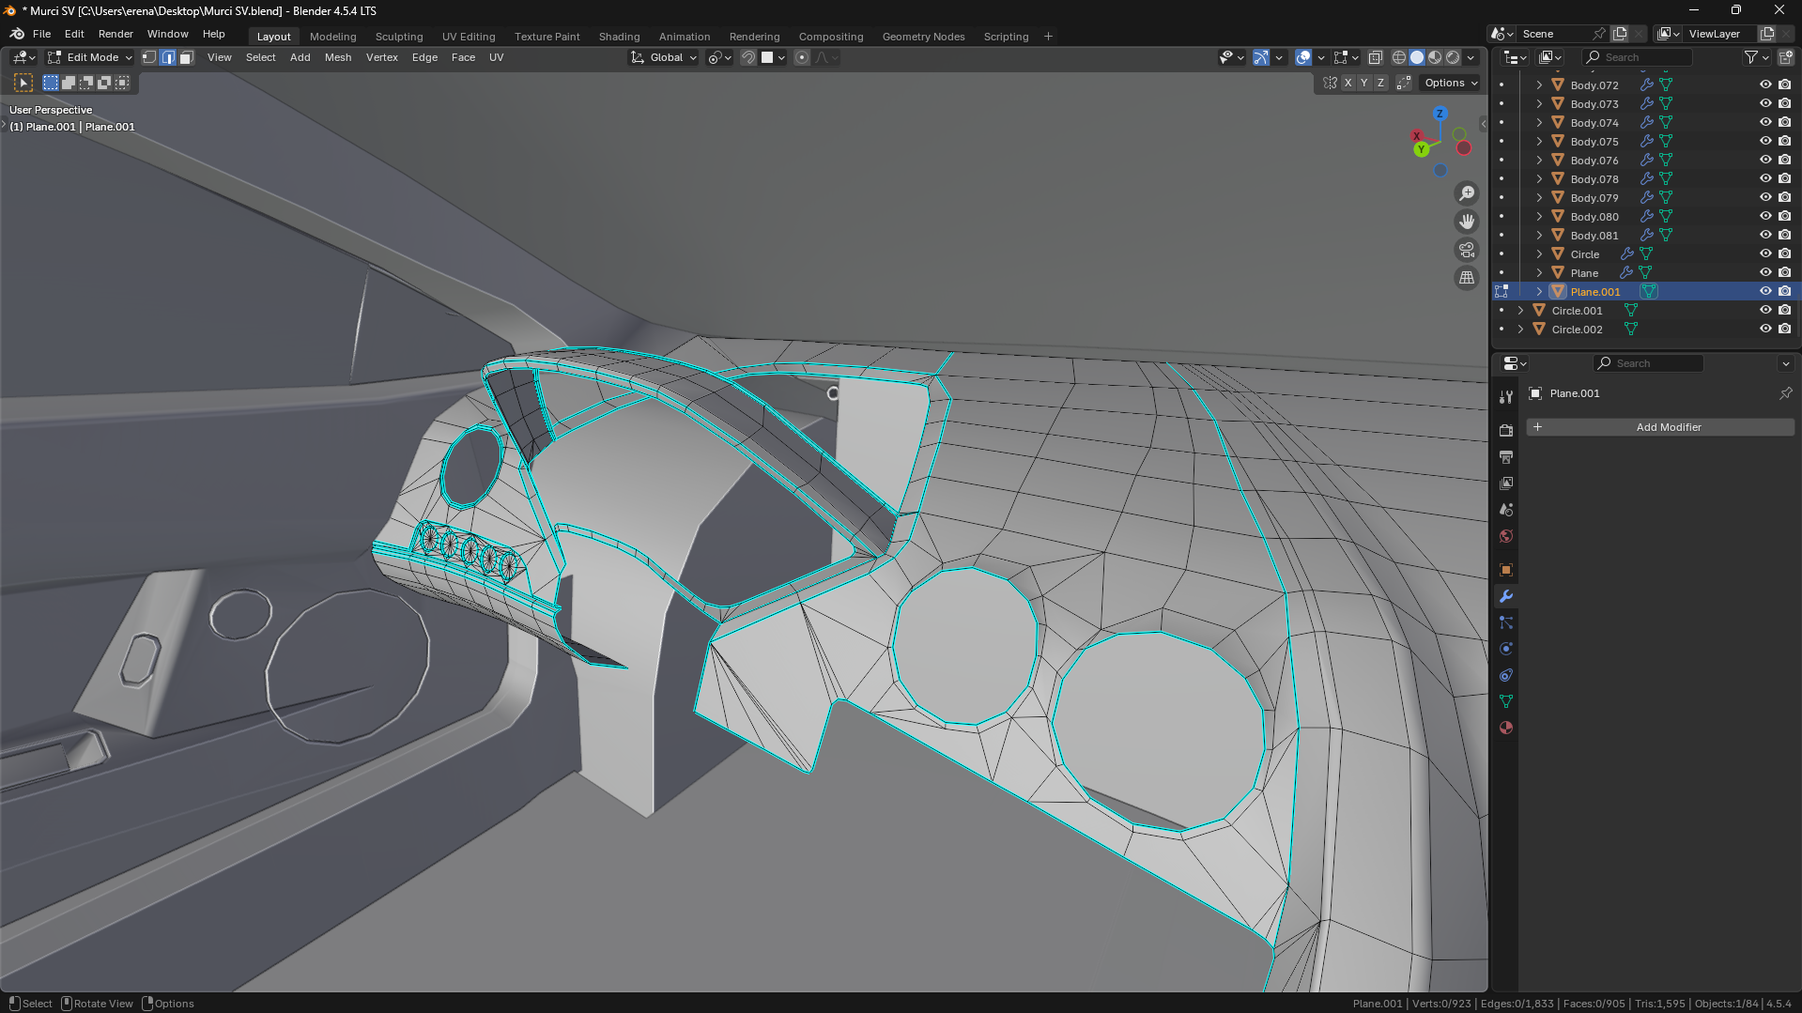Click the zoom magnifier viewport gizmo
This screenshot has height=1013, width=1802.
(1466, 193)
